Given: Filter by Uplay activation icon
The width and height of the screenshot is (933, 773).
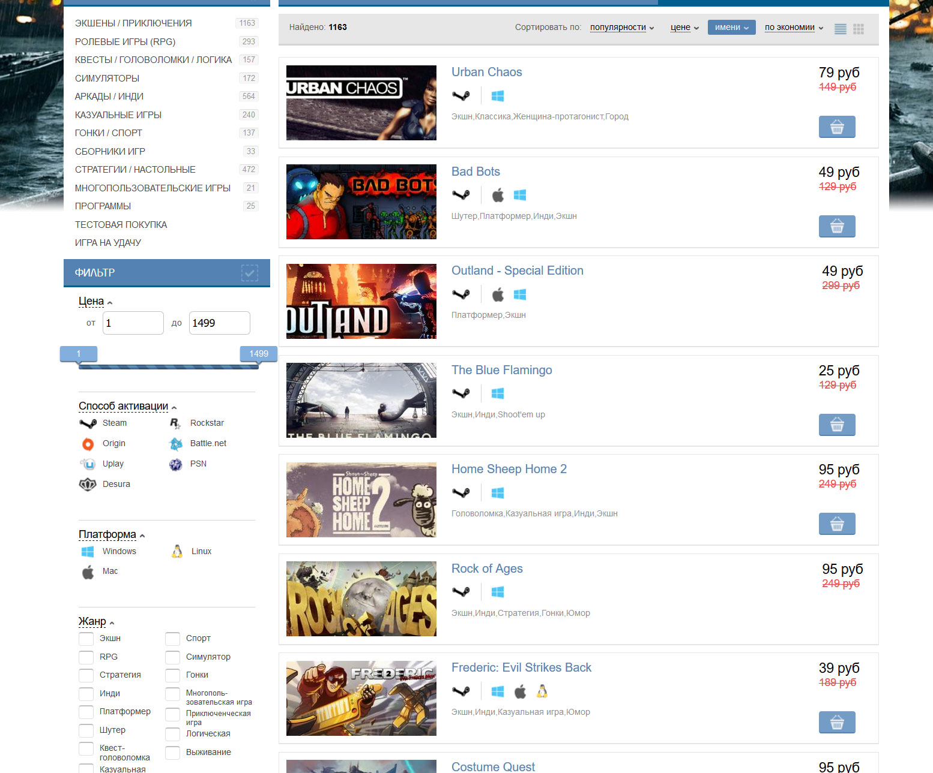Looking at the screenshot, I should pyautogui.click(x=88, y=464).
